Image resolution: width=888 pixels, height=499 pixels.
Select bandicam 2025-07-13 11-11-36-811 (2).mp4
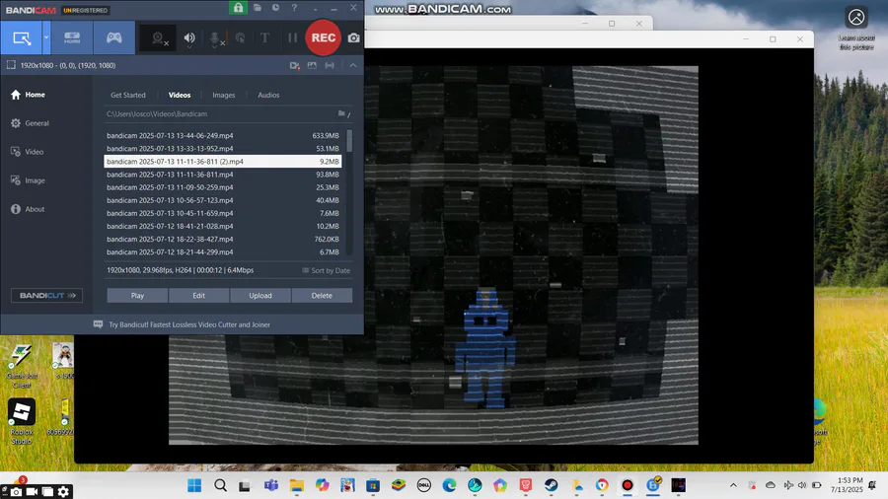(223, 162)
